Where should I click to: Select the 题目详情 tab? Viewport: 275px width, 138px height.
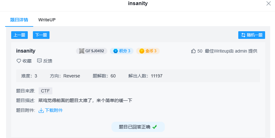[19, 20]
